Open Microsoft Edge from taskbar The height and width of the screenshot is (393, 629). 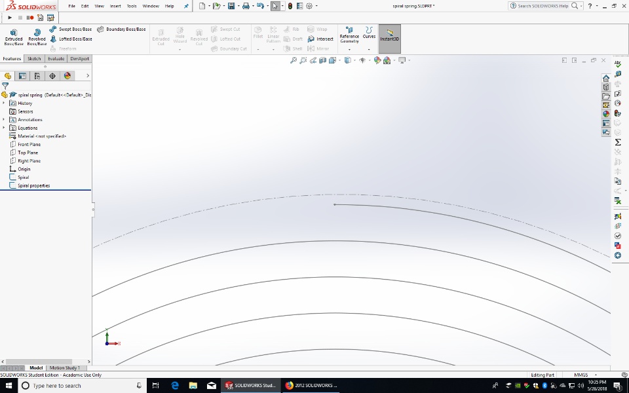tap(175, 386)
